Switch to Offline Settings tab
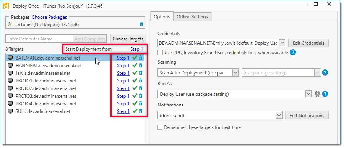This screenshot has width=344, height=148. 192,17
